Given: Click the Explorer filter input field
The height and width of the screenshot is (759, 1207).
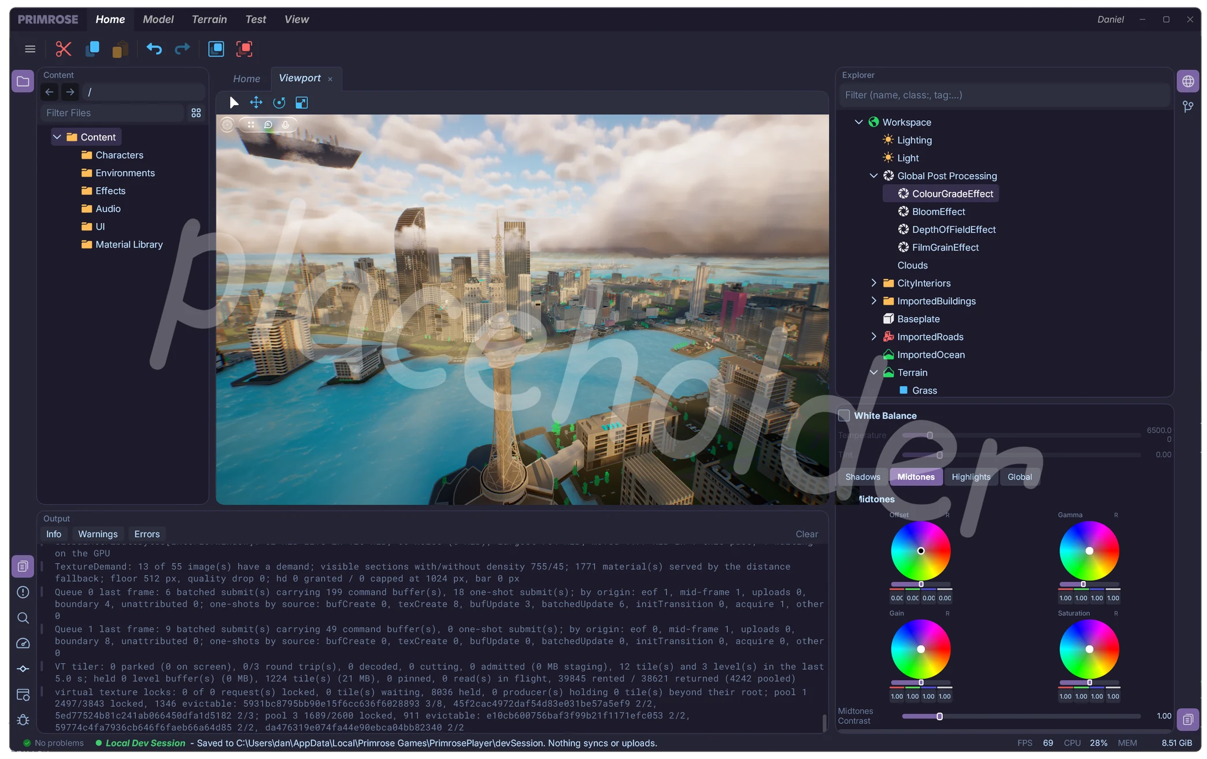Looking at the screenshot, I should 1004,95.
